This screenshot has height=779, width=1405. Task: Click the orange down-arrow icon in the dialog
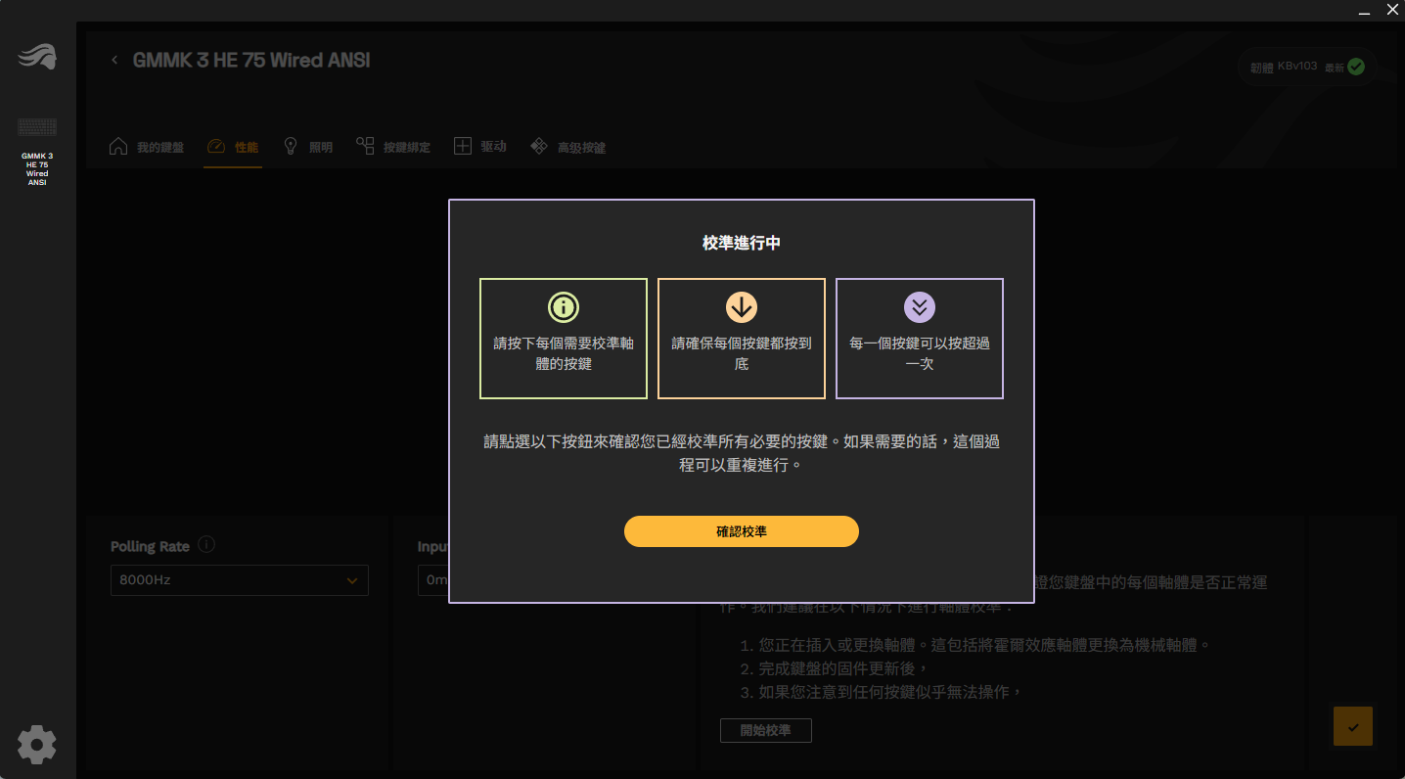coord(742,307)
